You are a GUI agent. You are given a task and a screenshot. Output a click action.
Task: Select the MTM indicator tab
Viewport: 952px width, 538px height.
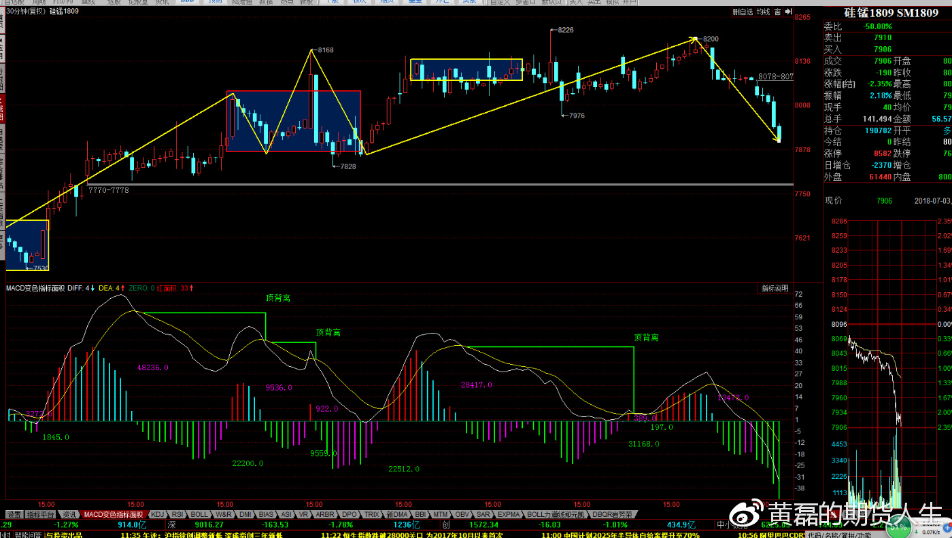[x=441, y=514]
